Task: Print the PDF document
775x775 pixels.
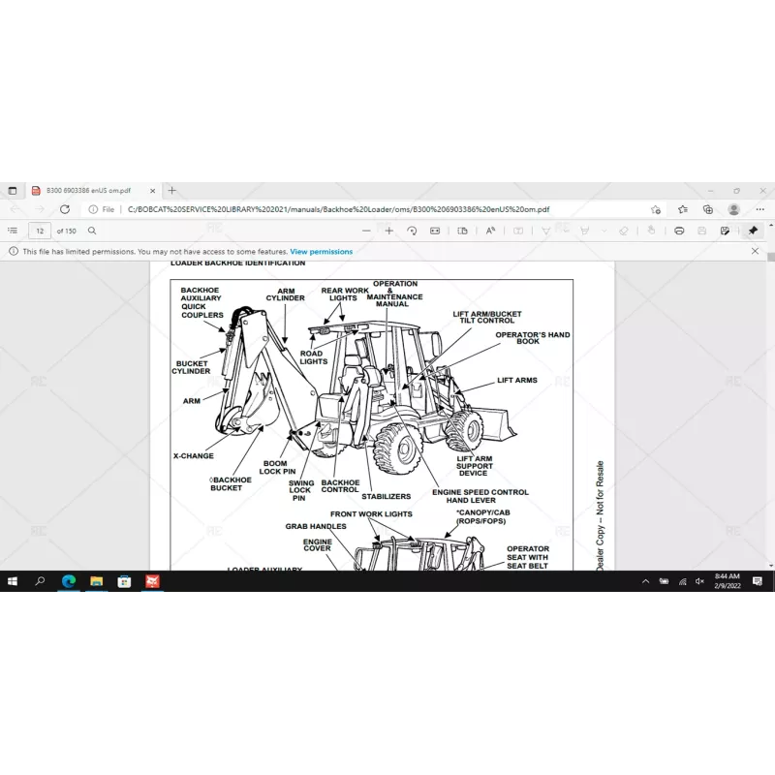Action: tap(678, 231)
